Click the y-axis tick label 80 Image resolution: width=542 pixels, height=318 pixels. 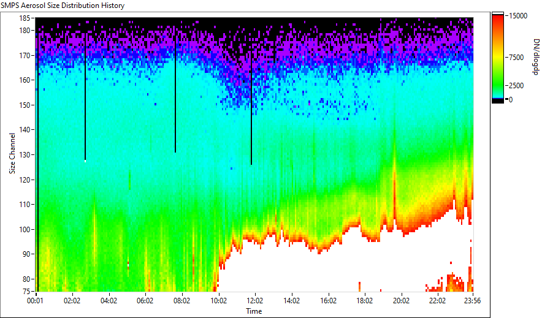27,279
